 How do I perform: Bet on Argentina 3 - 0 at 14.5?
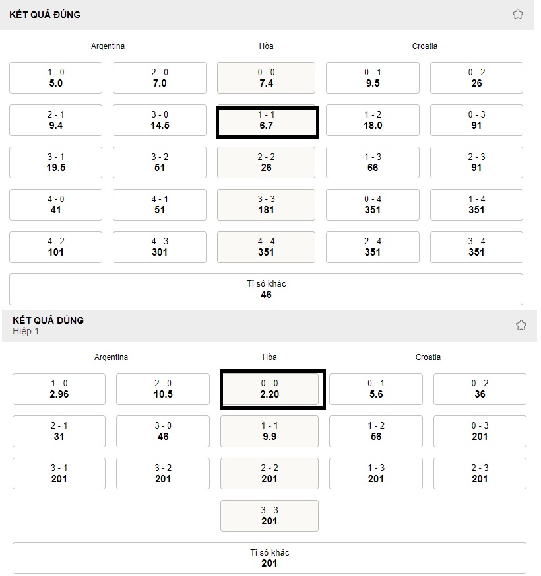click(160, 120)
